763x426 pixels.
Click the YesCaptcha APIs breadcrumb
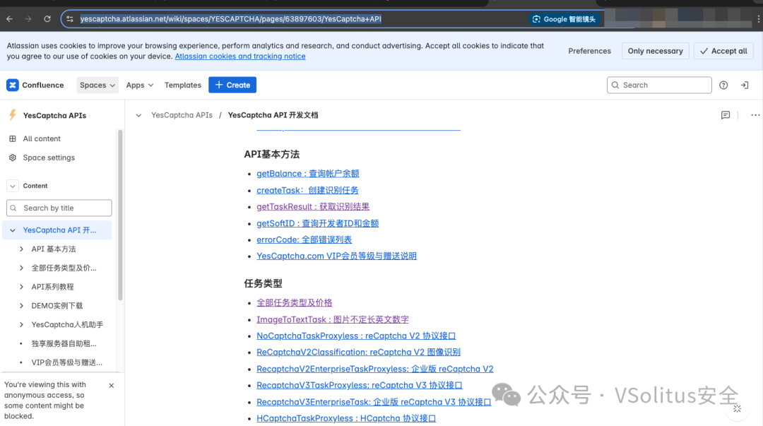click(x=182, y=115)
